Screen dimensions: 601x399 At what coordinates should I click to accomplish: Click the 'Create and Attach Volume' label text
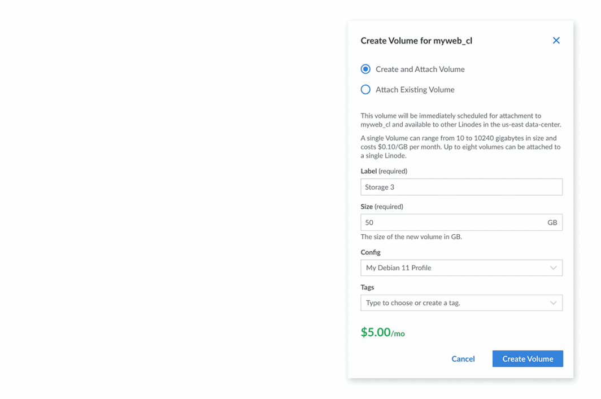420,69
